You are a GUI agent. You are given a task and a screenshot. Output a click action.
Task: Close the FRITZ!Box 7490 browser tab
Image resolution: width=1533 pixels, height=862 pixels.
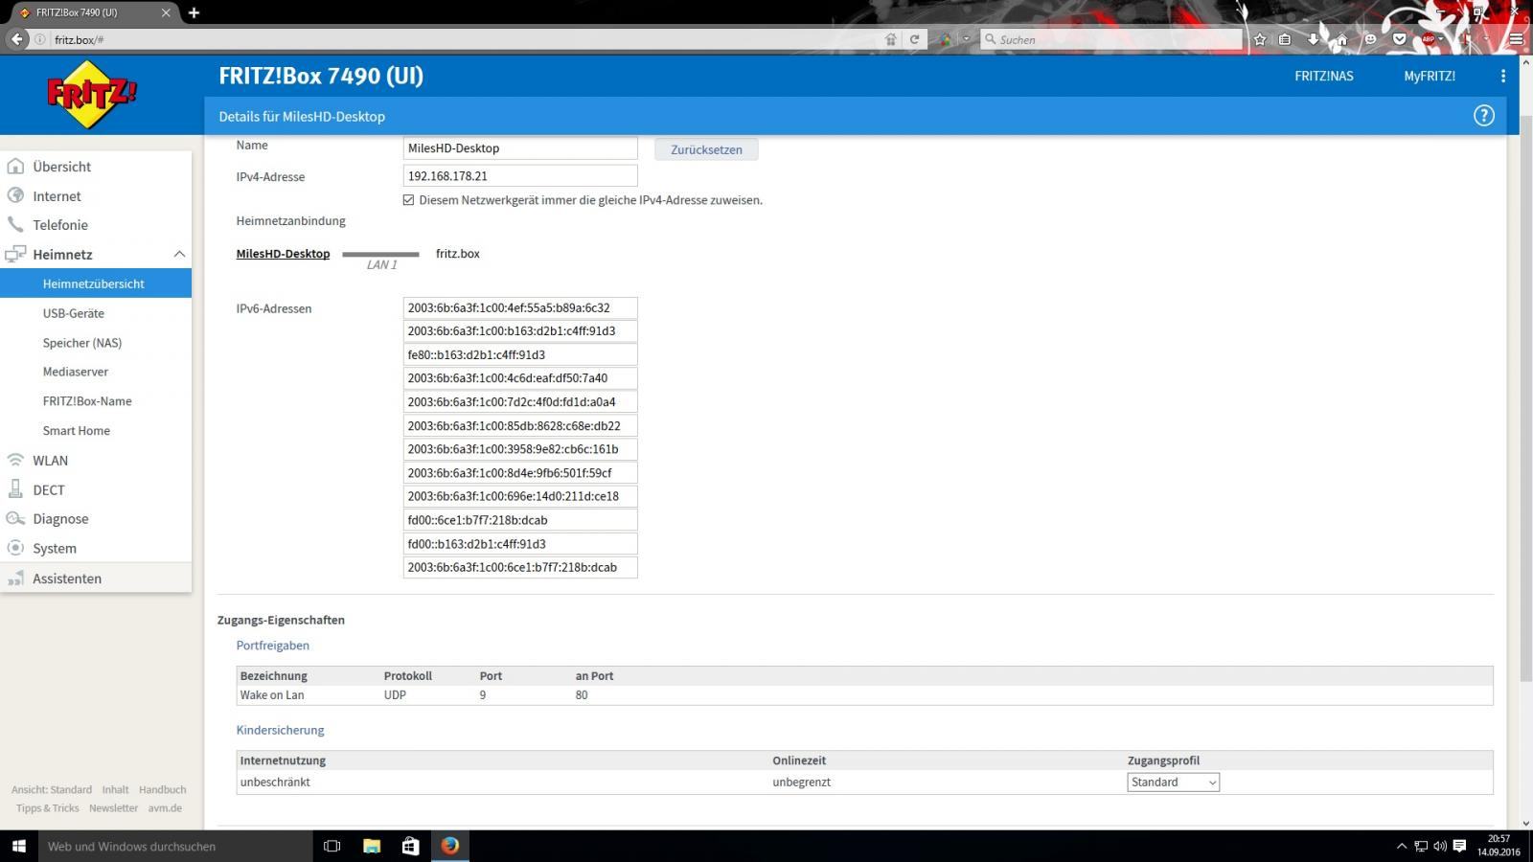[x=166, y=12]
